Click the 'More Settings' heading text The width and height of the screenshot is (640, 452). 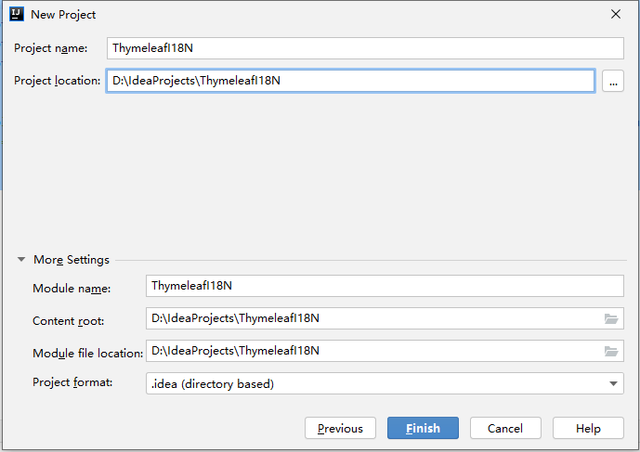coord(72,260)
